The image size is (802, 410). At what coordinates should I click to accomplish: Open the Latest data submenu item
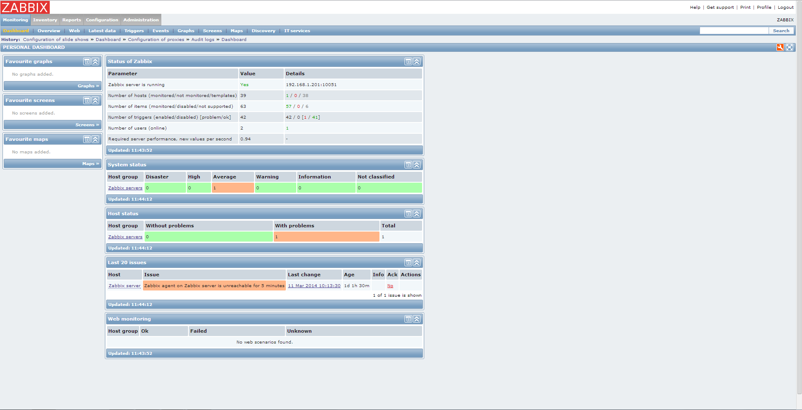tap(102, 31)
